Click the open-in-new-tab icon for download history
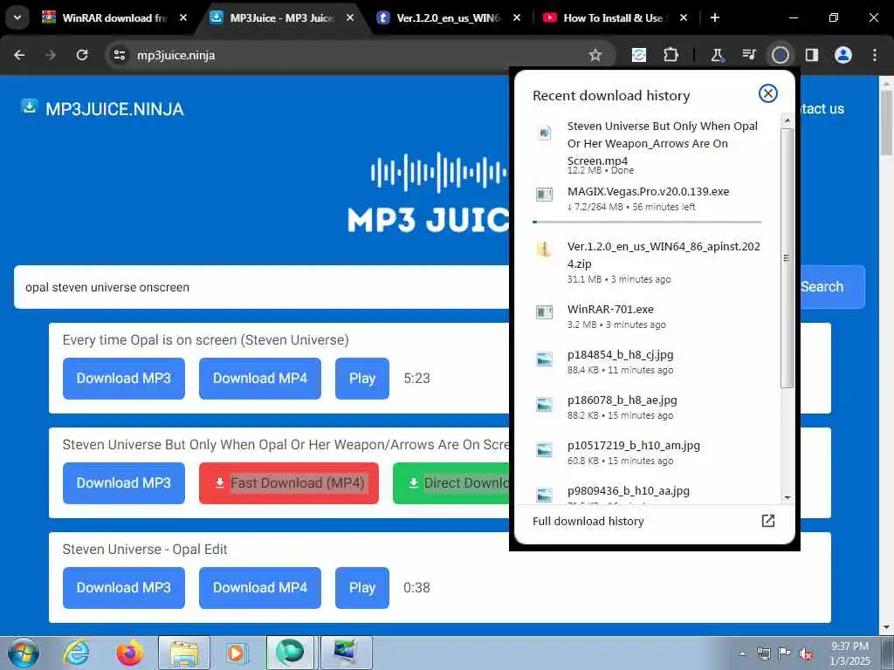The width and height of the screenshot is (894, 670). pos(768,520)
